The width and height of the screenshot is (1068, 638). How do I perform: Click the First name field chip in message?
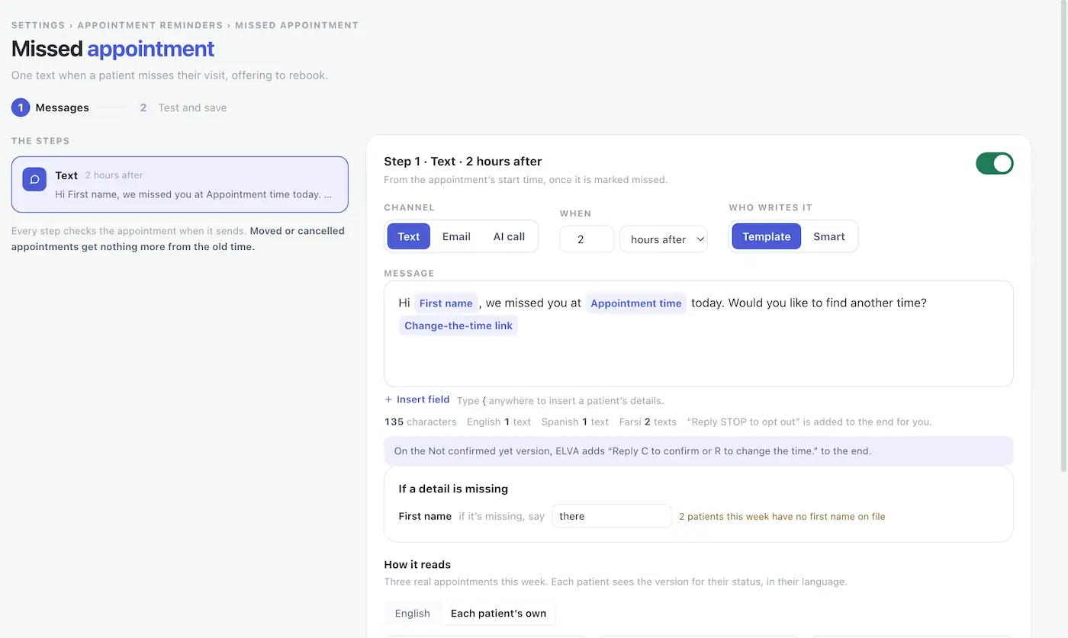click(x=446, y=303)
